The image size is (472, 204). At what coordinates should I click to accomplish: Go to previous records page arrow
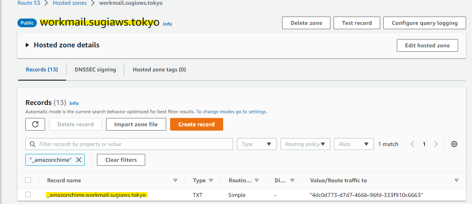tap(412, 144)
